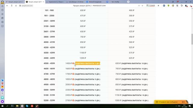Click the '400 ₽' price cell

[x=131, y=10]
